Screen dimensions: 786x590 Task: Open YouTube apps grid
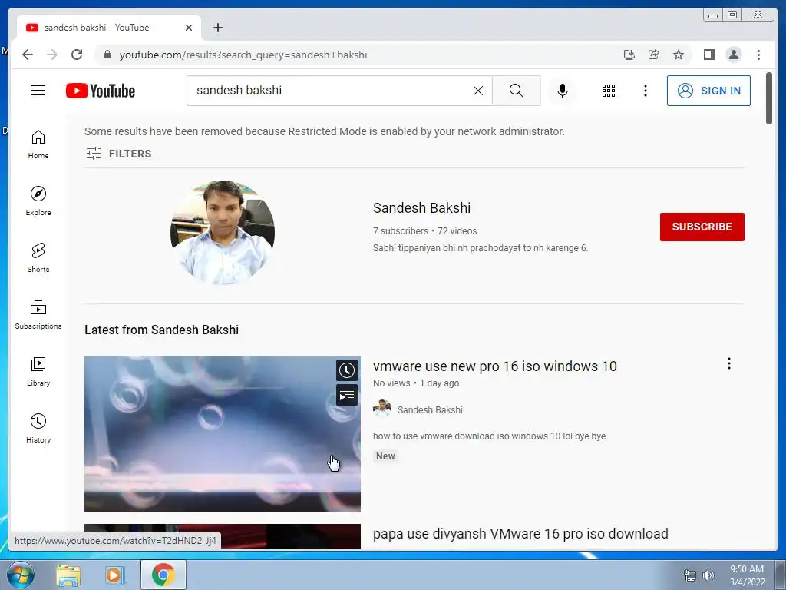[608, 91]
